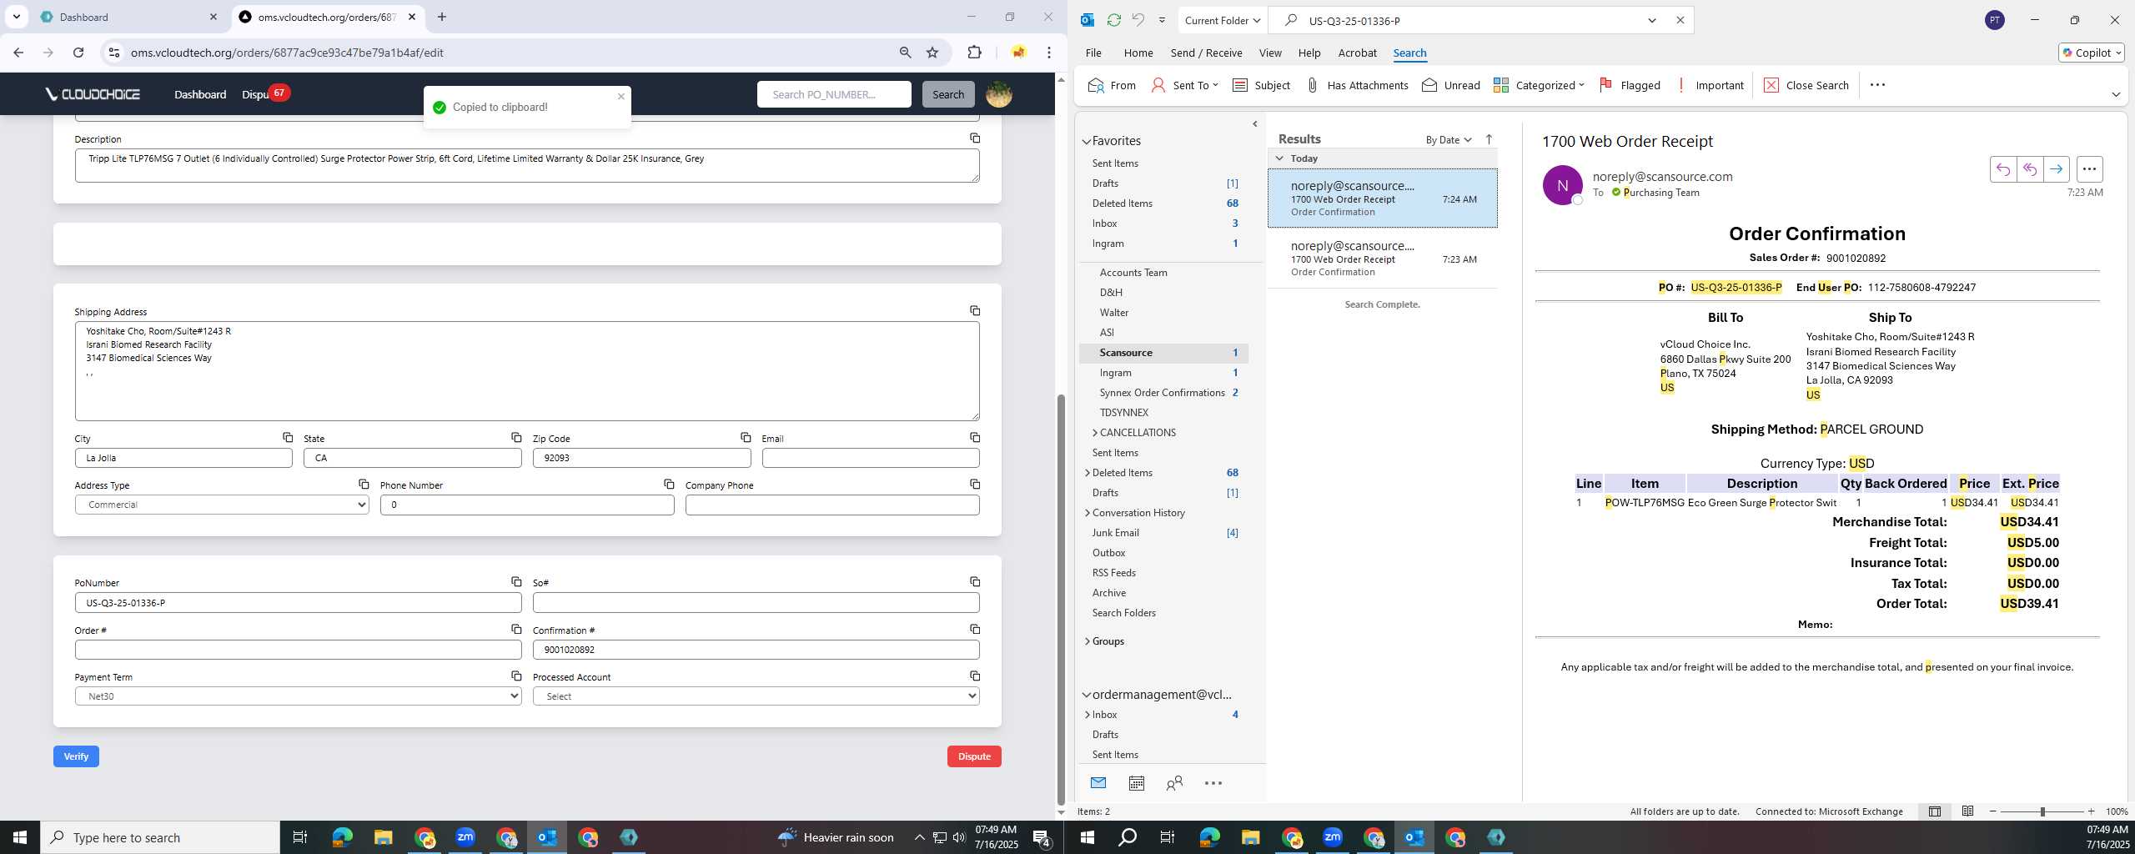2135x854 pixels.
Task: Copy the Shipping Address text
Action: click(x=974, y=311)
